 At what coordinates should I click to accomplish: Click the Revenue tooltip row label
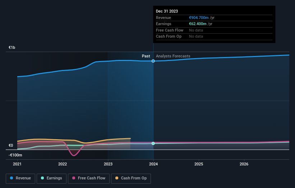point(163,18)
